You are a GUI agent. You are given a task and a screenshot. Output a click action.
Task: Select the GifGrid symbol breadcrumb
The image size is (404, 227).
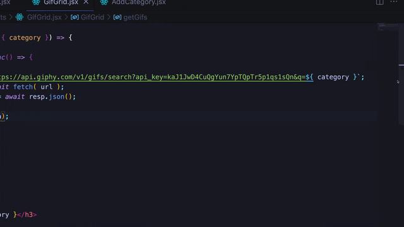tap(92, 17)
